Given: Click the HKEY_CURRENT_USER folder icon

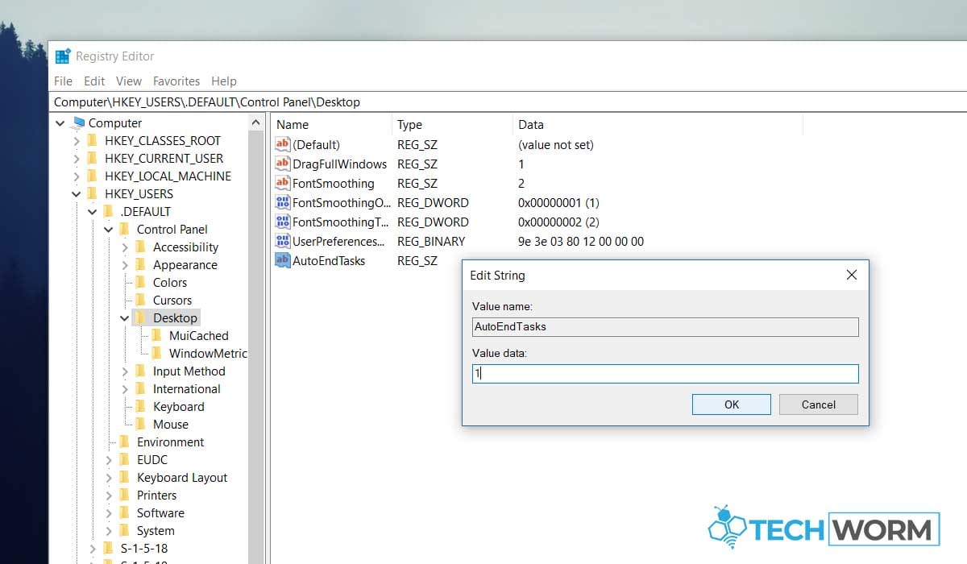Looking at the screenshot, I should [x=92, y=159].
